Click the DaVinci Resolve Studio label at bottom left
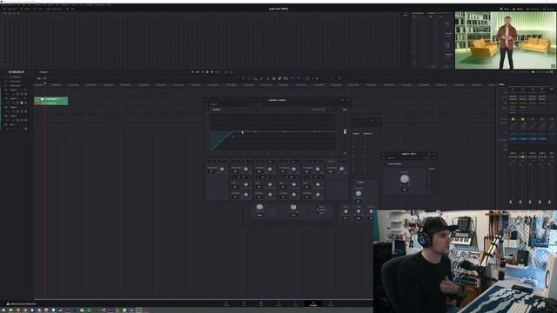This screenshot has width=557, height=313. 21,304
